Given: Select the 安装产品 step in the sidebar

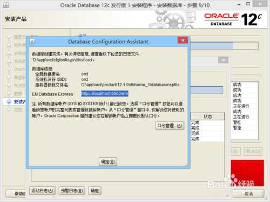Looking at the screenshot, I should pyautogui.click(x=19, y=102).
